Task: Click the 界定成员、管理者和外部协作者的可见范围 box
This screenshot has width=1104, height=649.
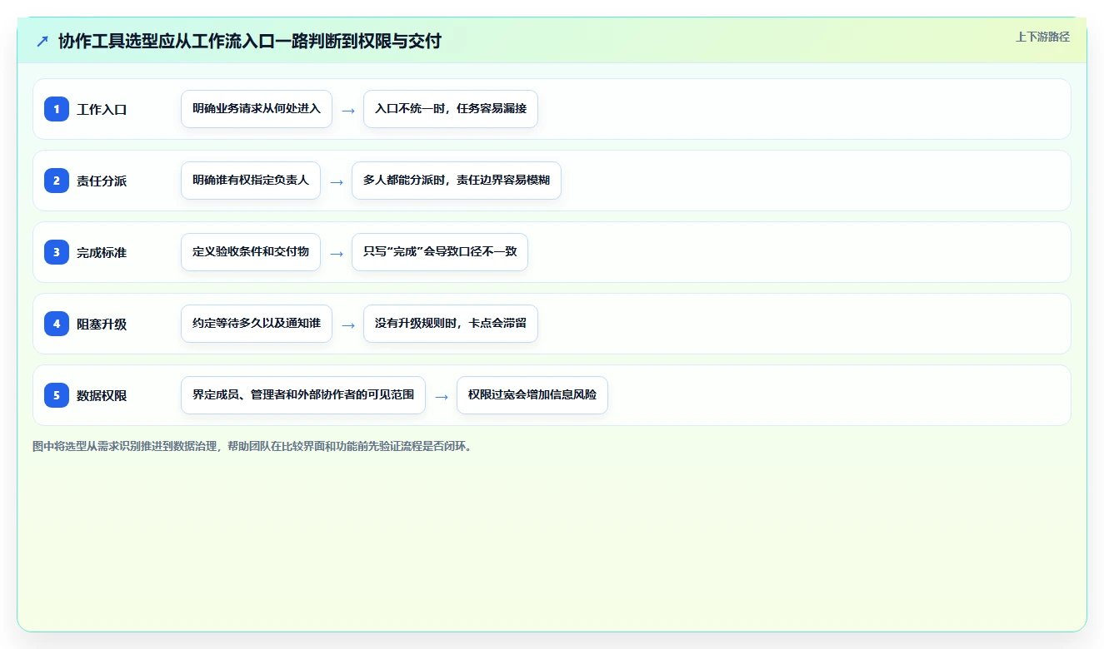Action: tap(303, 395)
